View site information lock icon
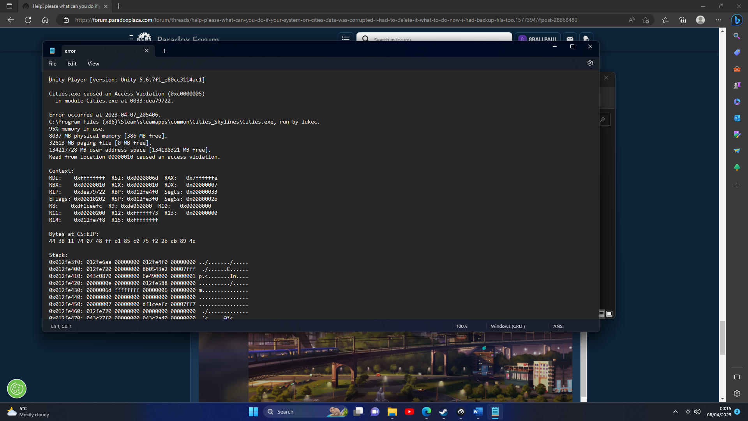This screenshot has height=421, width=748. click(66, 20)
